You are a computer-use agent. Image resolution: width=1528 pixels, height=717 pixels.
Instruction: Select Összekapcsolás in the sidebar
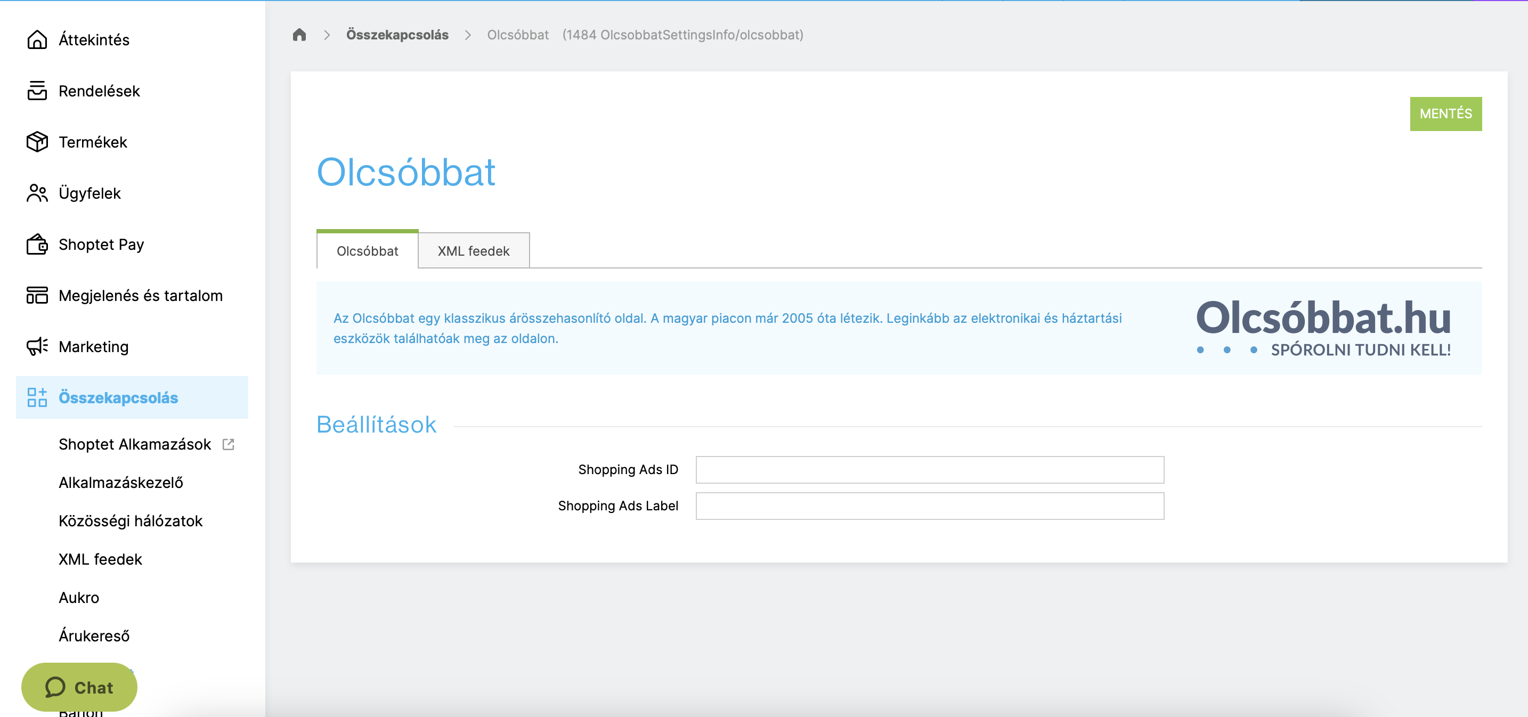(132, 397)
